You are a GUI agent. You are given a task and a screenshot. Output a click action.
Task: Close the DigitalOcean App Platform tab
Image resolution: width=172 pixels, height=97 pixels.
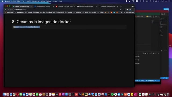point(53,6)
